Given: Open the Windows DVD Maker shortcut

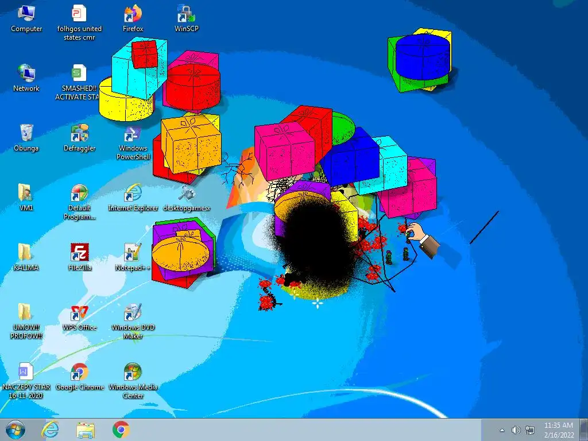Looking at the screenshot, I should pos(133,321).
